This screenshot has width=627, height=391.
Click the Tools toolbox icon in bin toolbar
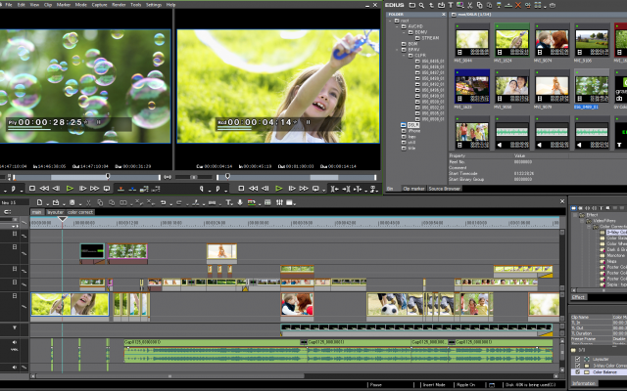pyautogui.click(x=553, y=5)
